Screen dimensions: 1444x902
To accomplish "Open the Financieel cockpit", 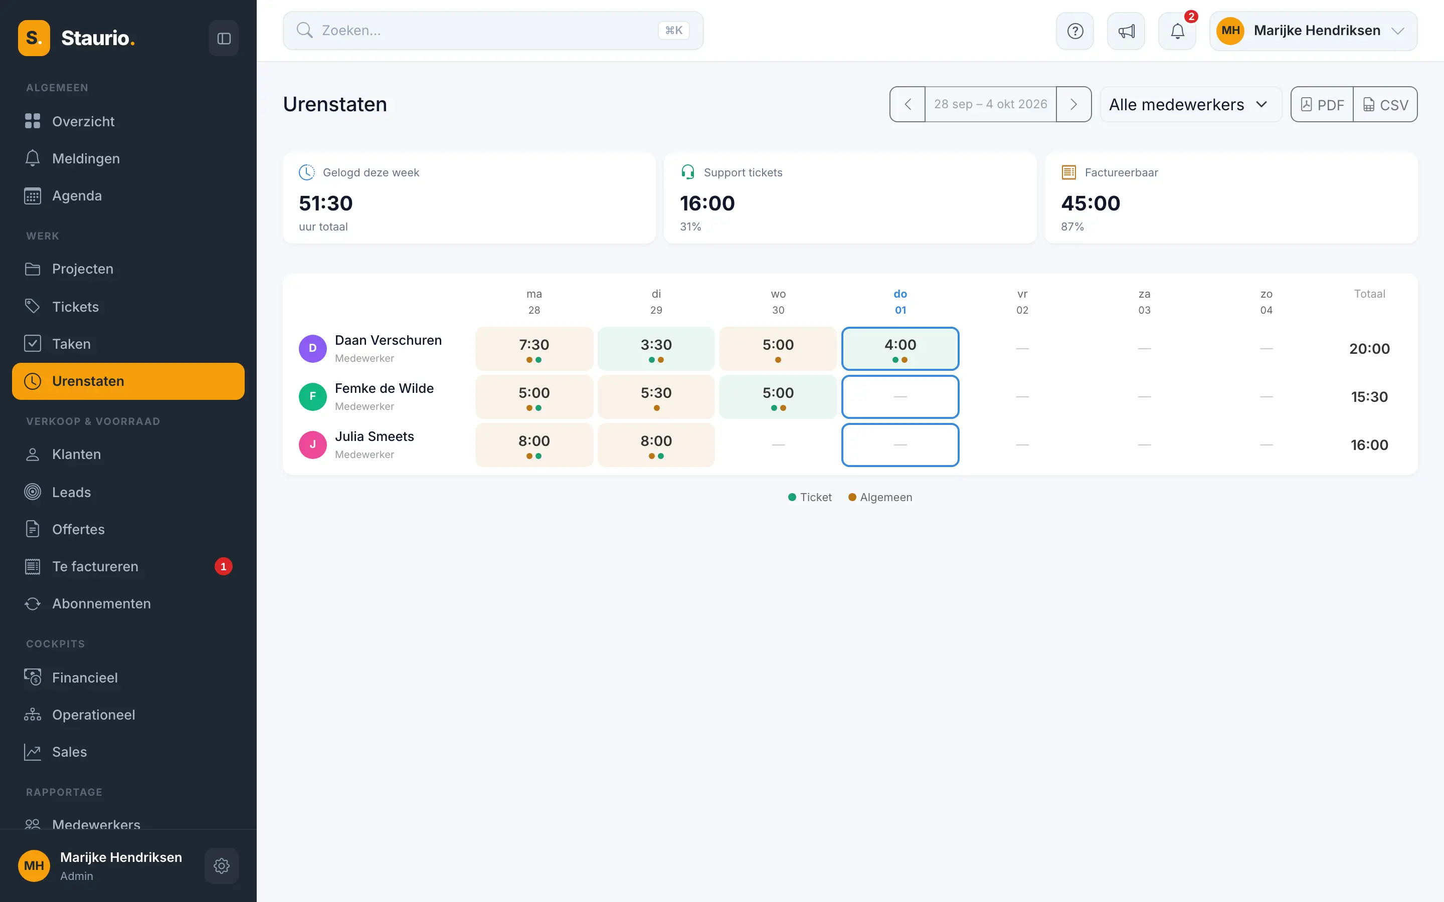I will point(128,678).
